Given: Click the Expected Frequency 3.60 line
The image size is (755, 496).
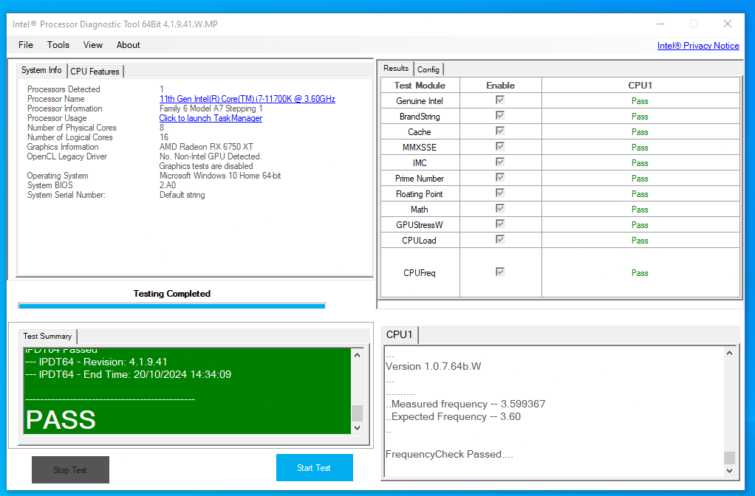Looking at the screenshot, I should tap(453, 416).
